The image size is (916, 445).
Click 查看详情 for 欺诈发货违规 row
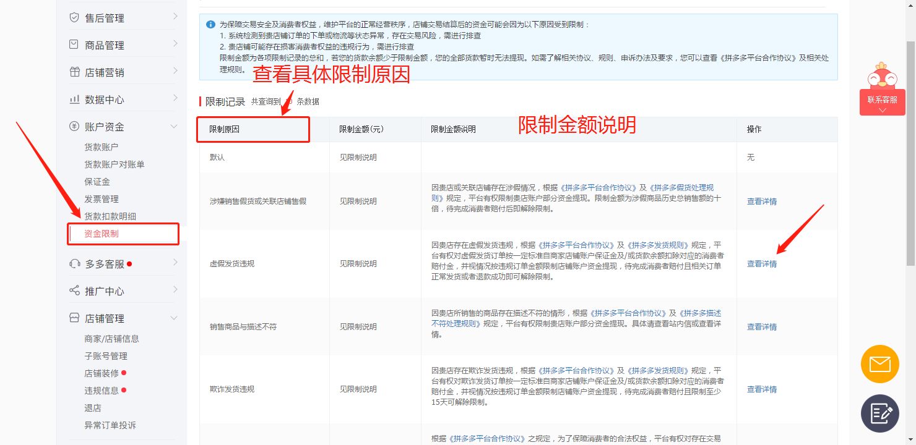pos(762,389)
